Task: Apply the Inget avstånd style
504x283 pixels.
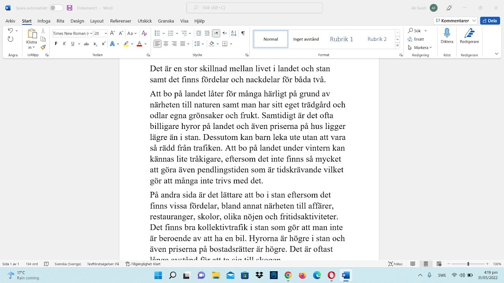Action: click(x=306, y=39)
